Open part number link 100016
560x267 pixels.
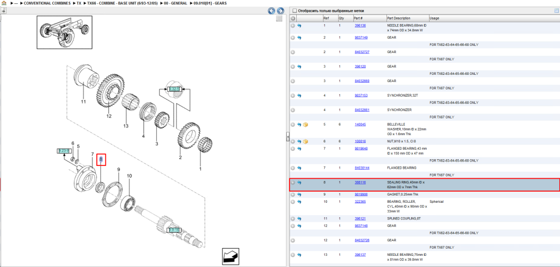point(360,141)
